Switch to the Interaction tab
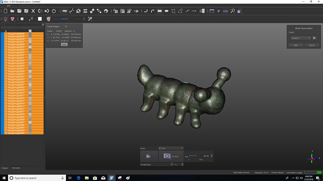Viewport: 323px width, 181px height. (16, 168)
